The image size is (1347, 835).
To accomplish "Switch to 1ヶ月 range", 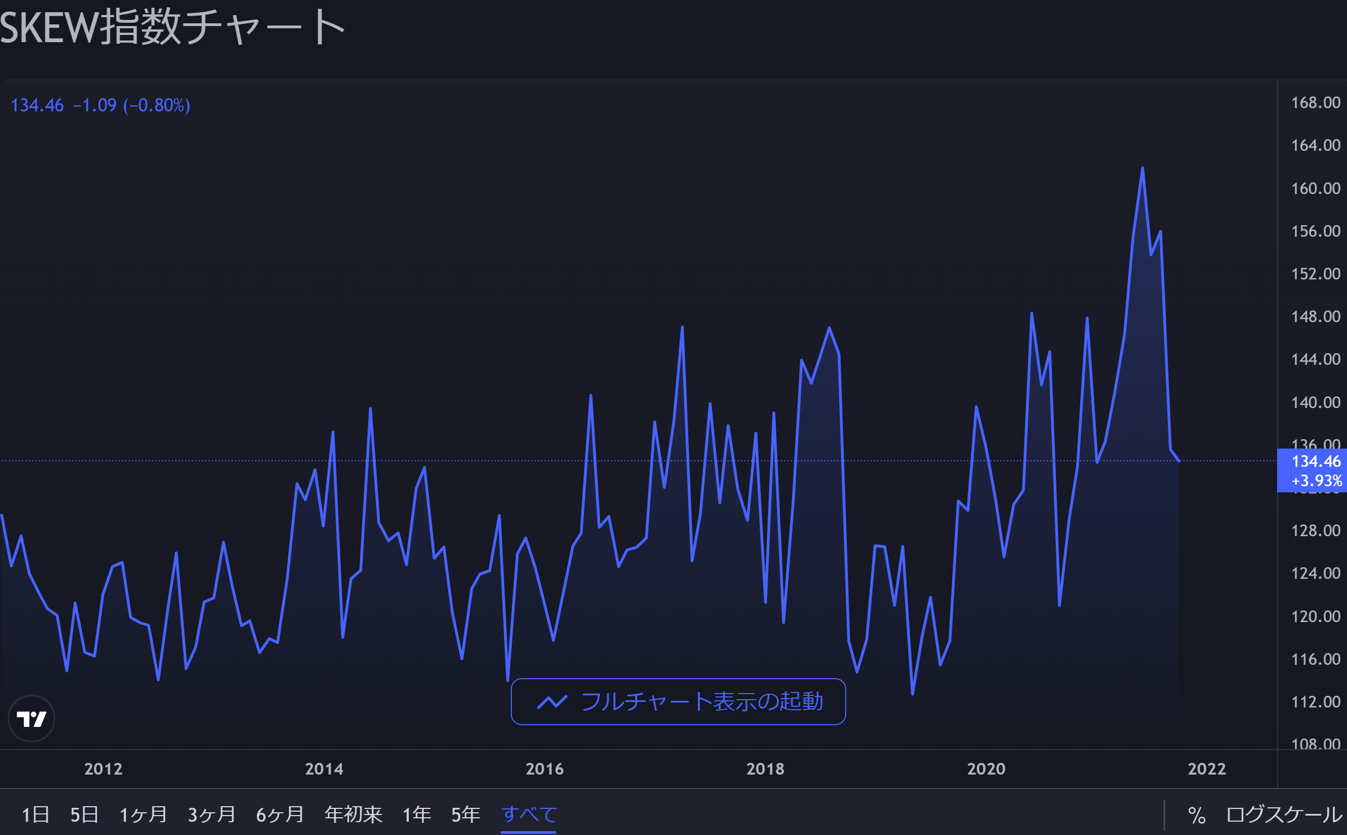I will click(143, 815).
